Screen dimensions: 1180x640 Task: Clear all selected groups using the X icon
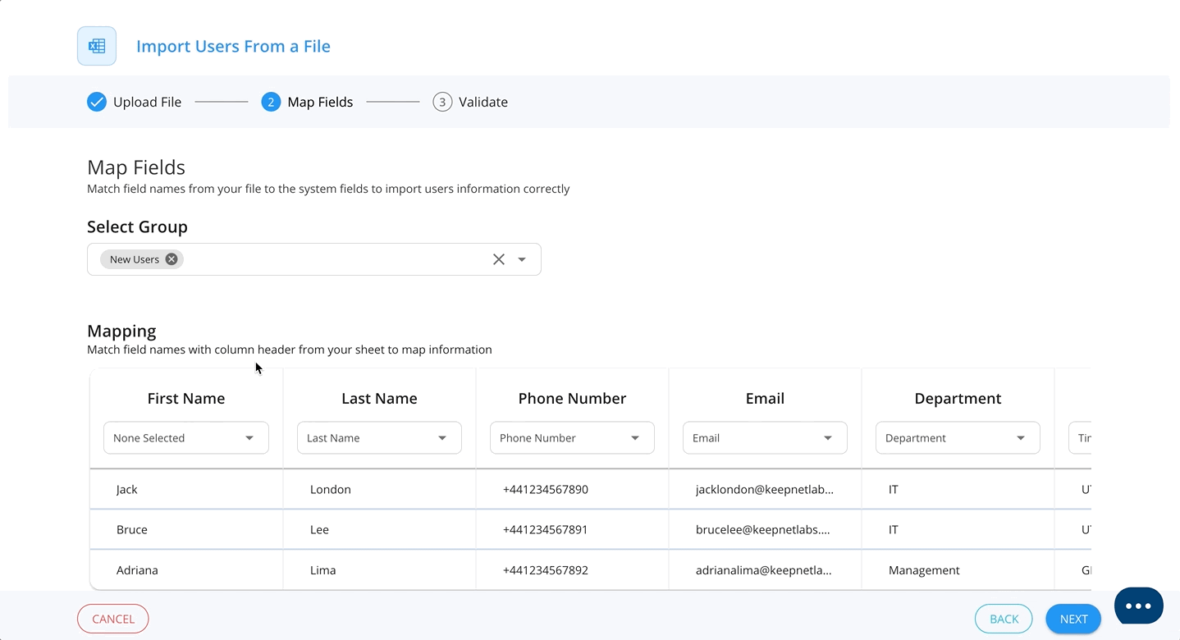pyautogui.click(x=498, y=258)
